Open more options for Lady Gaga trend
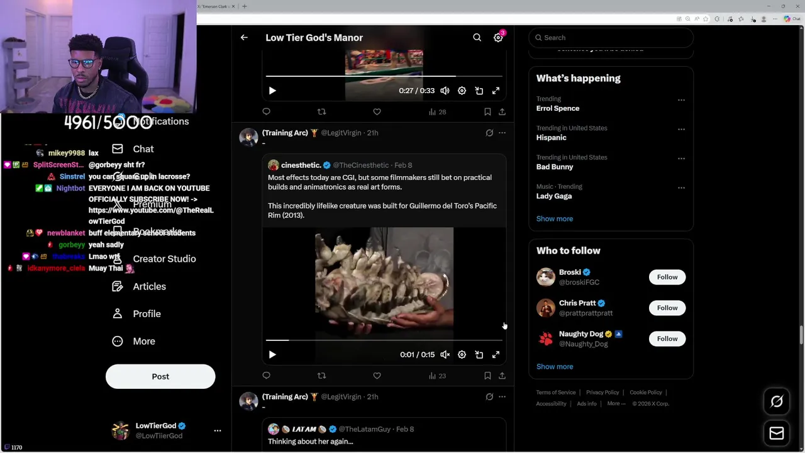Screen dimensions: 805x453 (681, 187)
